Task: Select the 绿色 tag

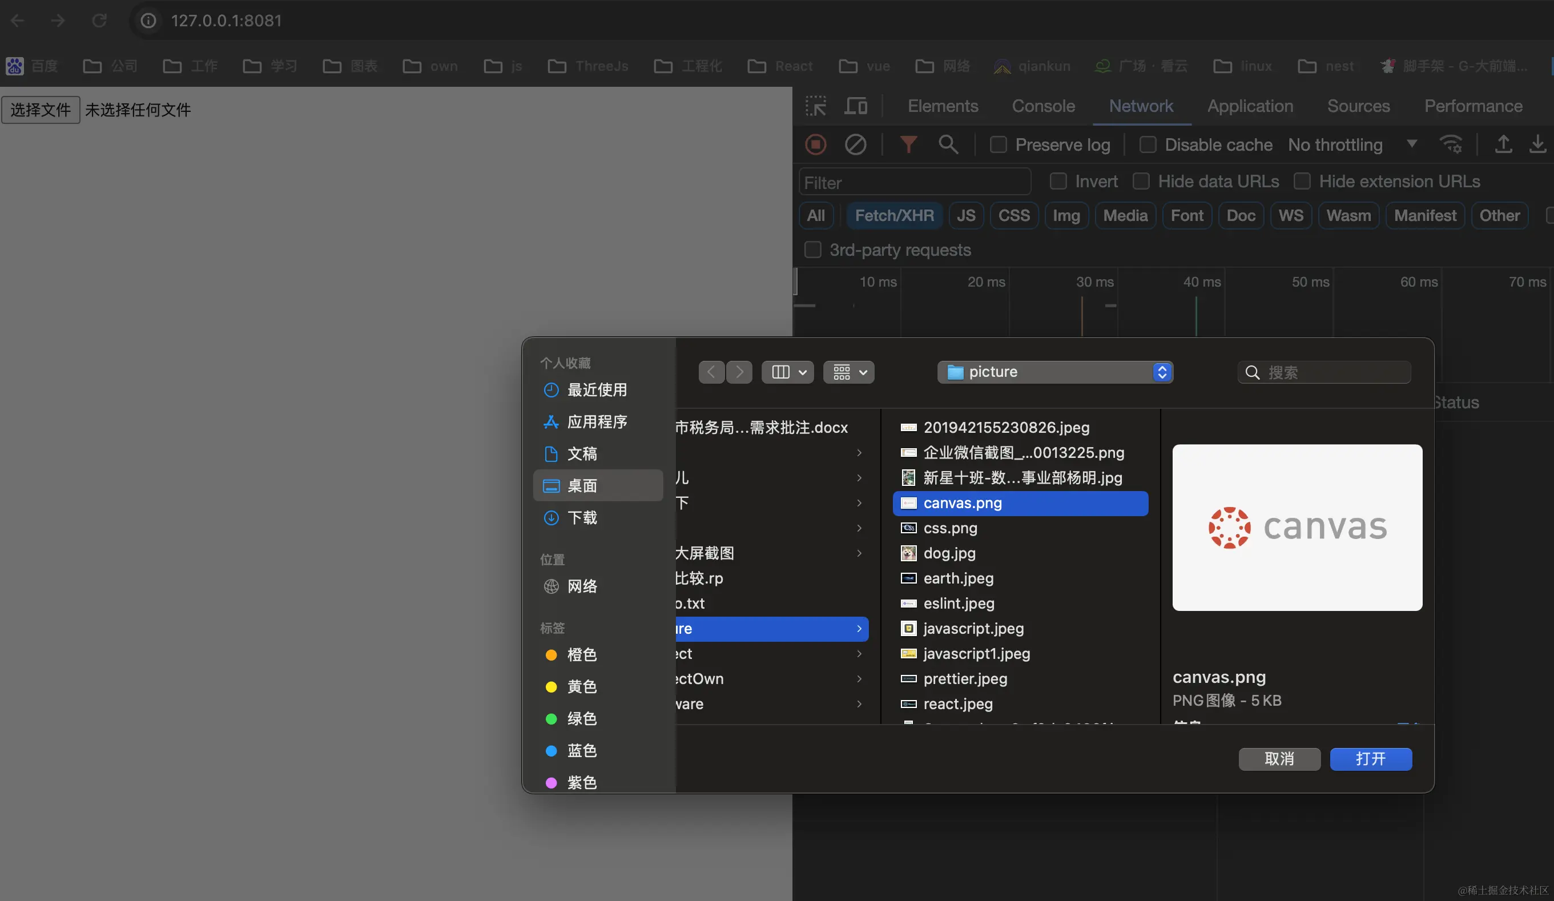Action: [598, 718]
